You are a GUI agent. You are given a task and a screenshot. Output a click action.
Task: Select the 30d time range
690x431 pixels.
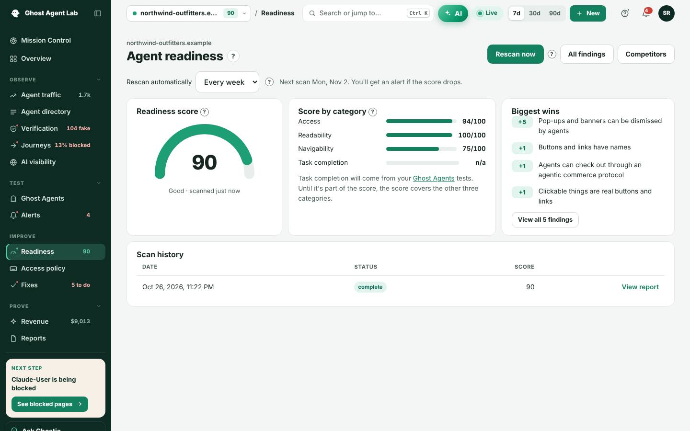click(535, 13)
